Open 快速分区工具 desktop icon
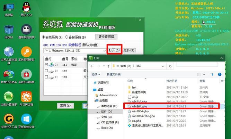The width and height of the screenshot is (231, 139). [x=9, y=121]
